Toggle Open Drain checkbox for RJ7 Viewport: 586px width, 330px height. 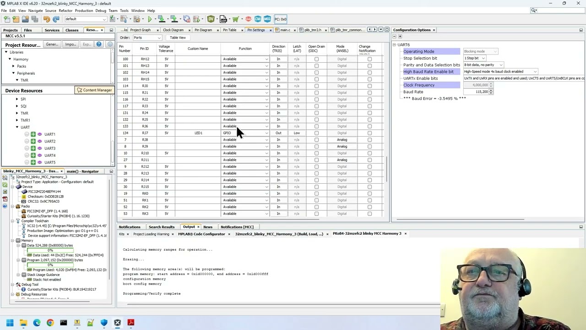point(316,133)
